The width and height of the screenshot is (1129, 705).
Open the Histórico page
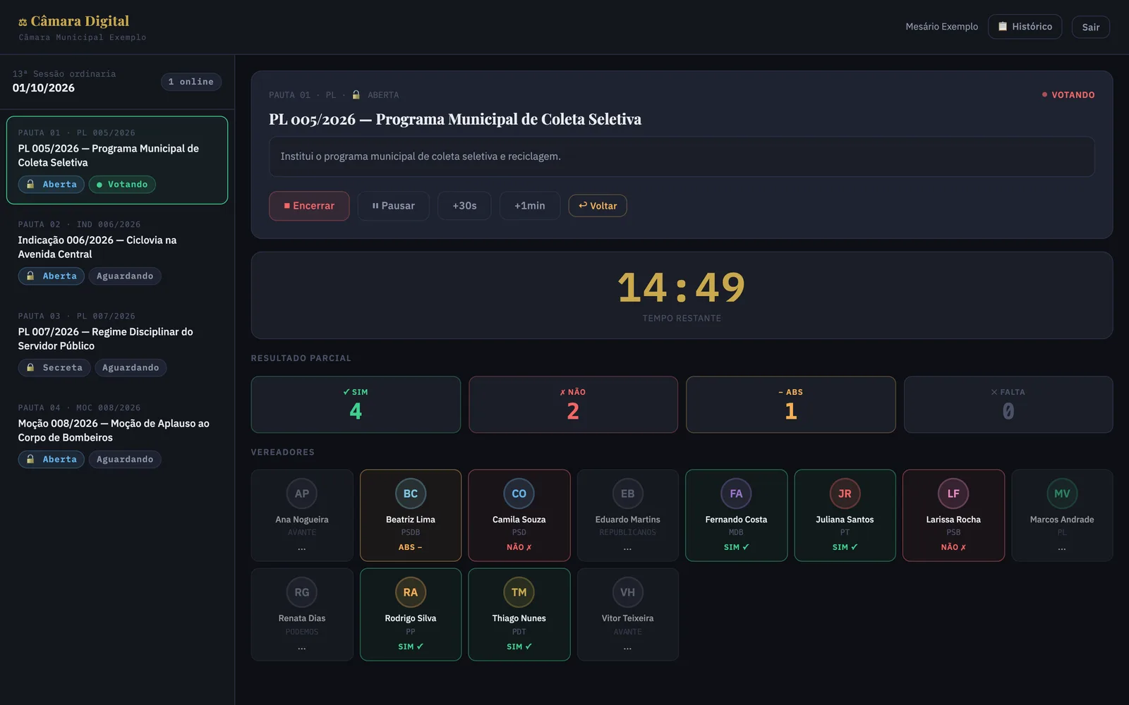1025,27
